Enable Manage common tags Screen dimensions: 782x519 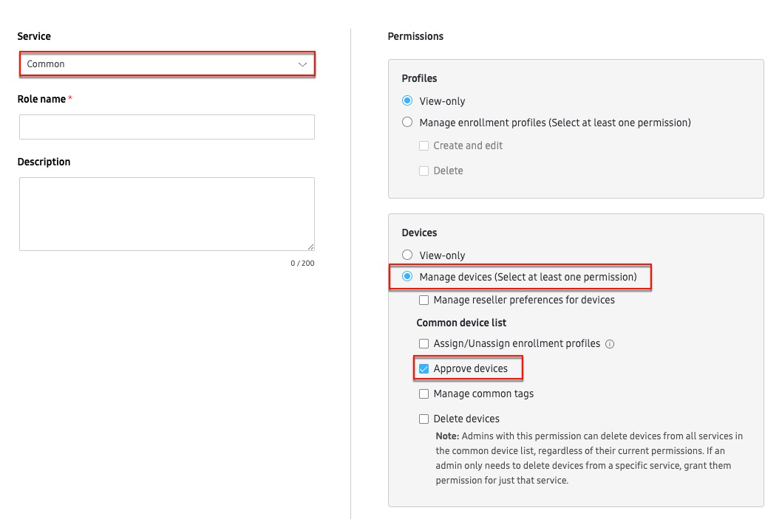(424, 393)
